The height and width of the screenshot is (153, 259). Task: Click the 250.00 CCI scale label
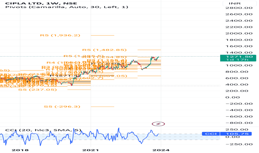point(237,130)
